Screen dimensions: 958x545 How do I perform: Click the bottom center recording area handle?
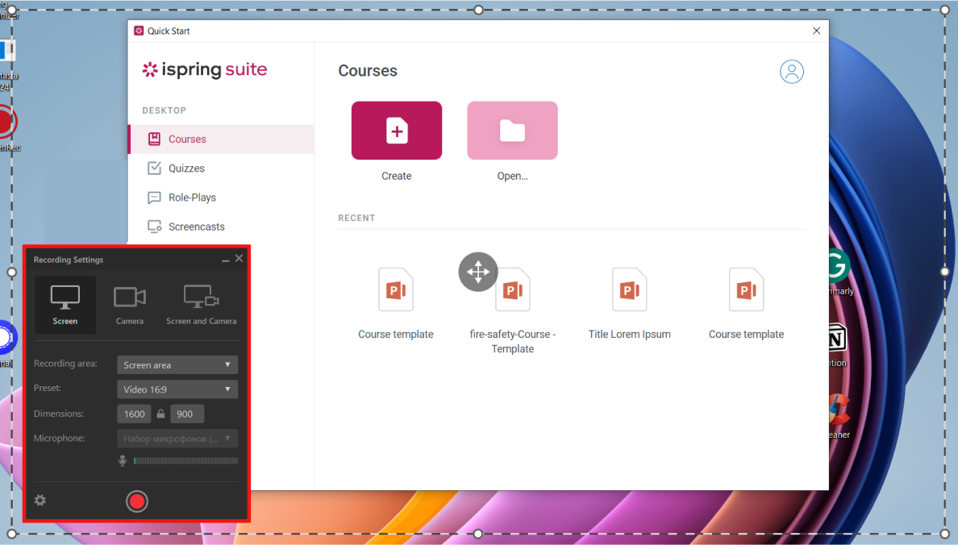[478, 534]
